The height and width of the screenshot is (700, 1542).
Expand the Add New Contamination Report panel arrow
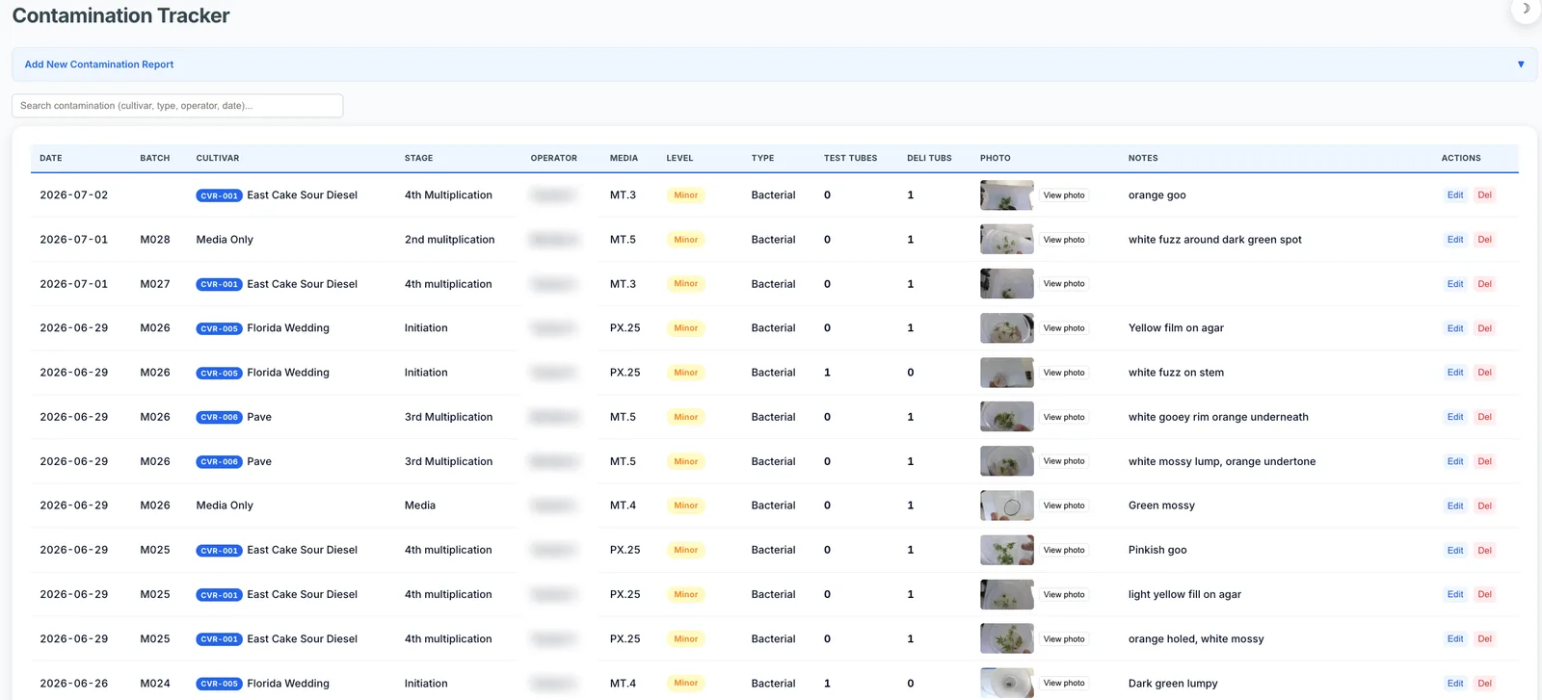(x=1521, y=65)
